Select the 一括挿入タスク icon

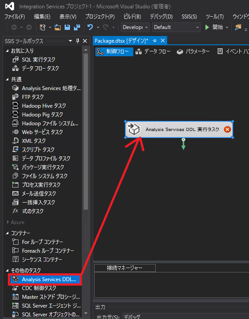coord(15,202)
